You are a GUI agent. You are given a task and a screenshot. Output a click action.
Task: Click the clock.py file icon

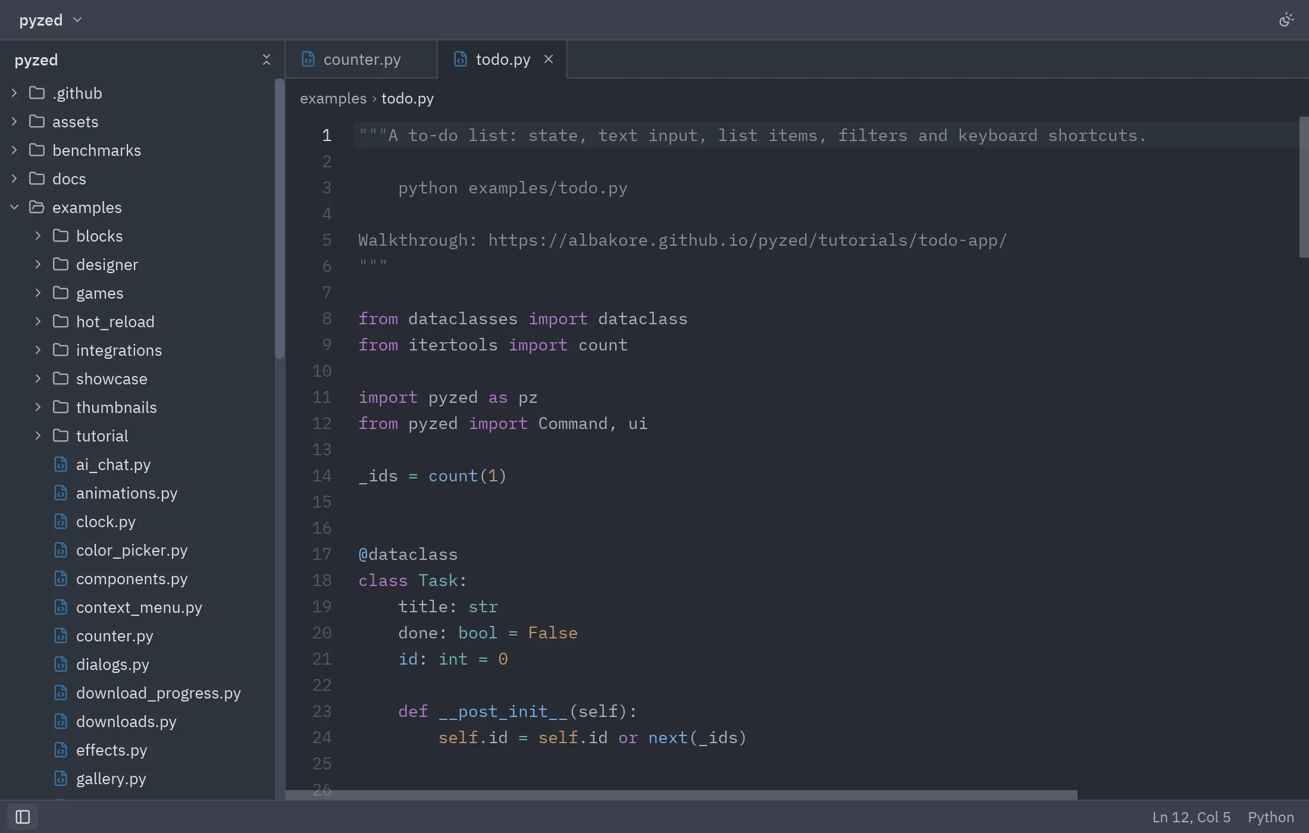pos(61,521)
